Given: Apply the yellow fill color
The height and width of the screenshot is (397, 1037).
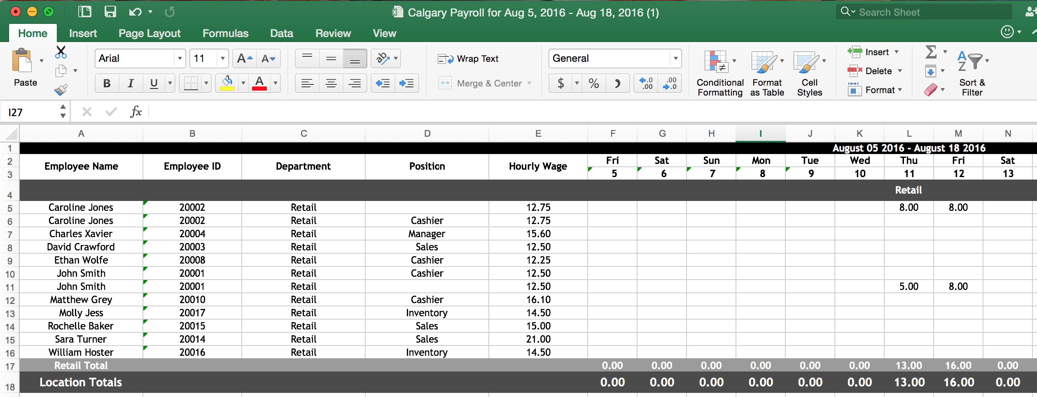Looking at the screenshot, I should click(x=227, y=83).
